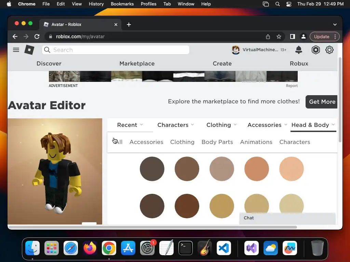Pick the dark gray-brown skin tone swatch
This screenshot has width=350, height=262.
point(152,169)
